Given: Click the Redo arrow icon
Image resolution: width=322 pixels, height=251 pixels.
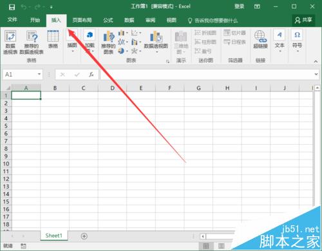Looking at the screenshot, I should (37, 7).
